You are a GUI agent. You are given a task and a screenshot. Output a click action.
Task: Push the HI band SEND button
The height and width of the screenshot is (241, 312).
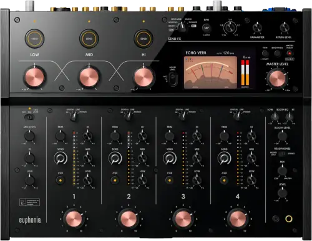[x=144, y=39]
